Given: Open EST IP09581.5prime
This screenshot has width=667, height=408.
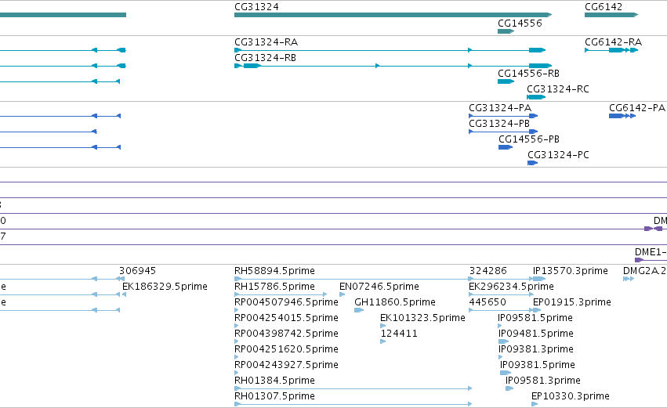Looking at the screenshot, I should tap(535, 318).
